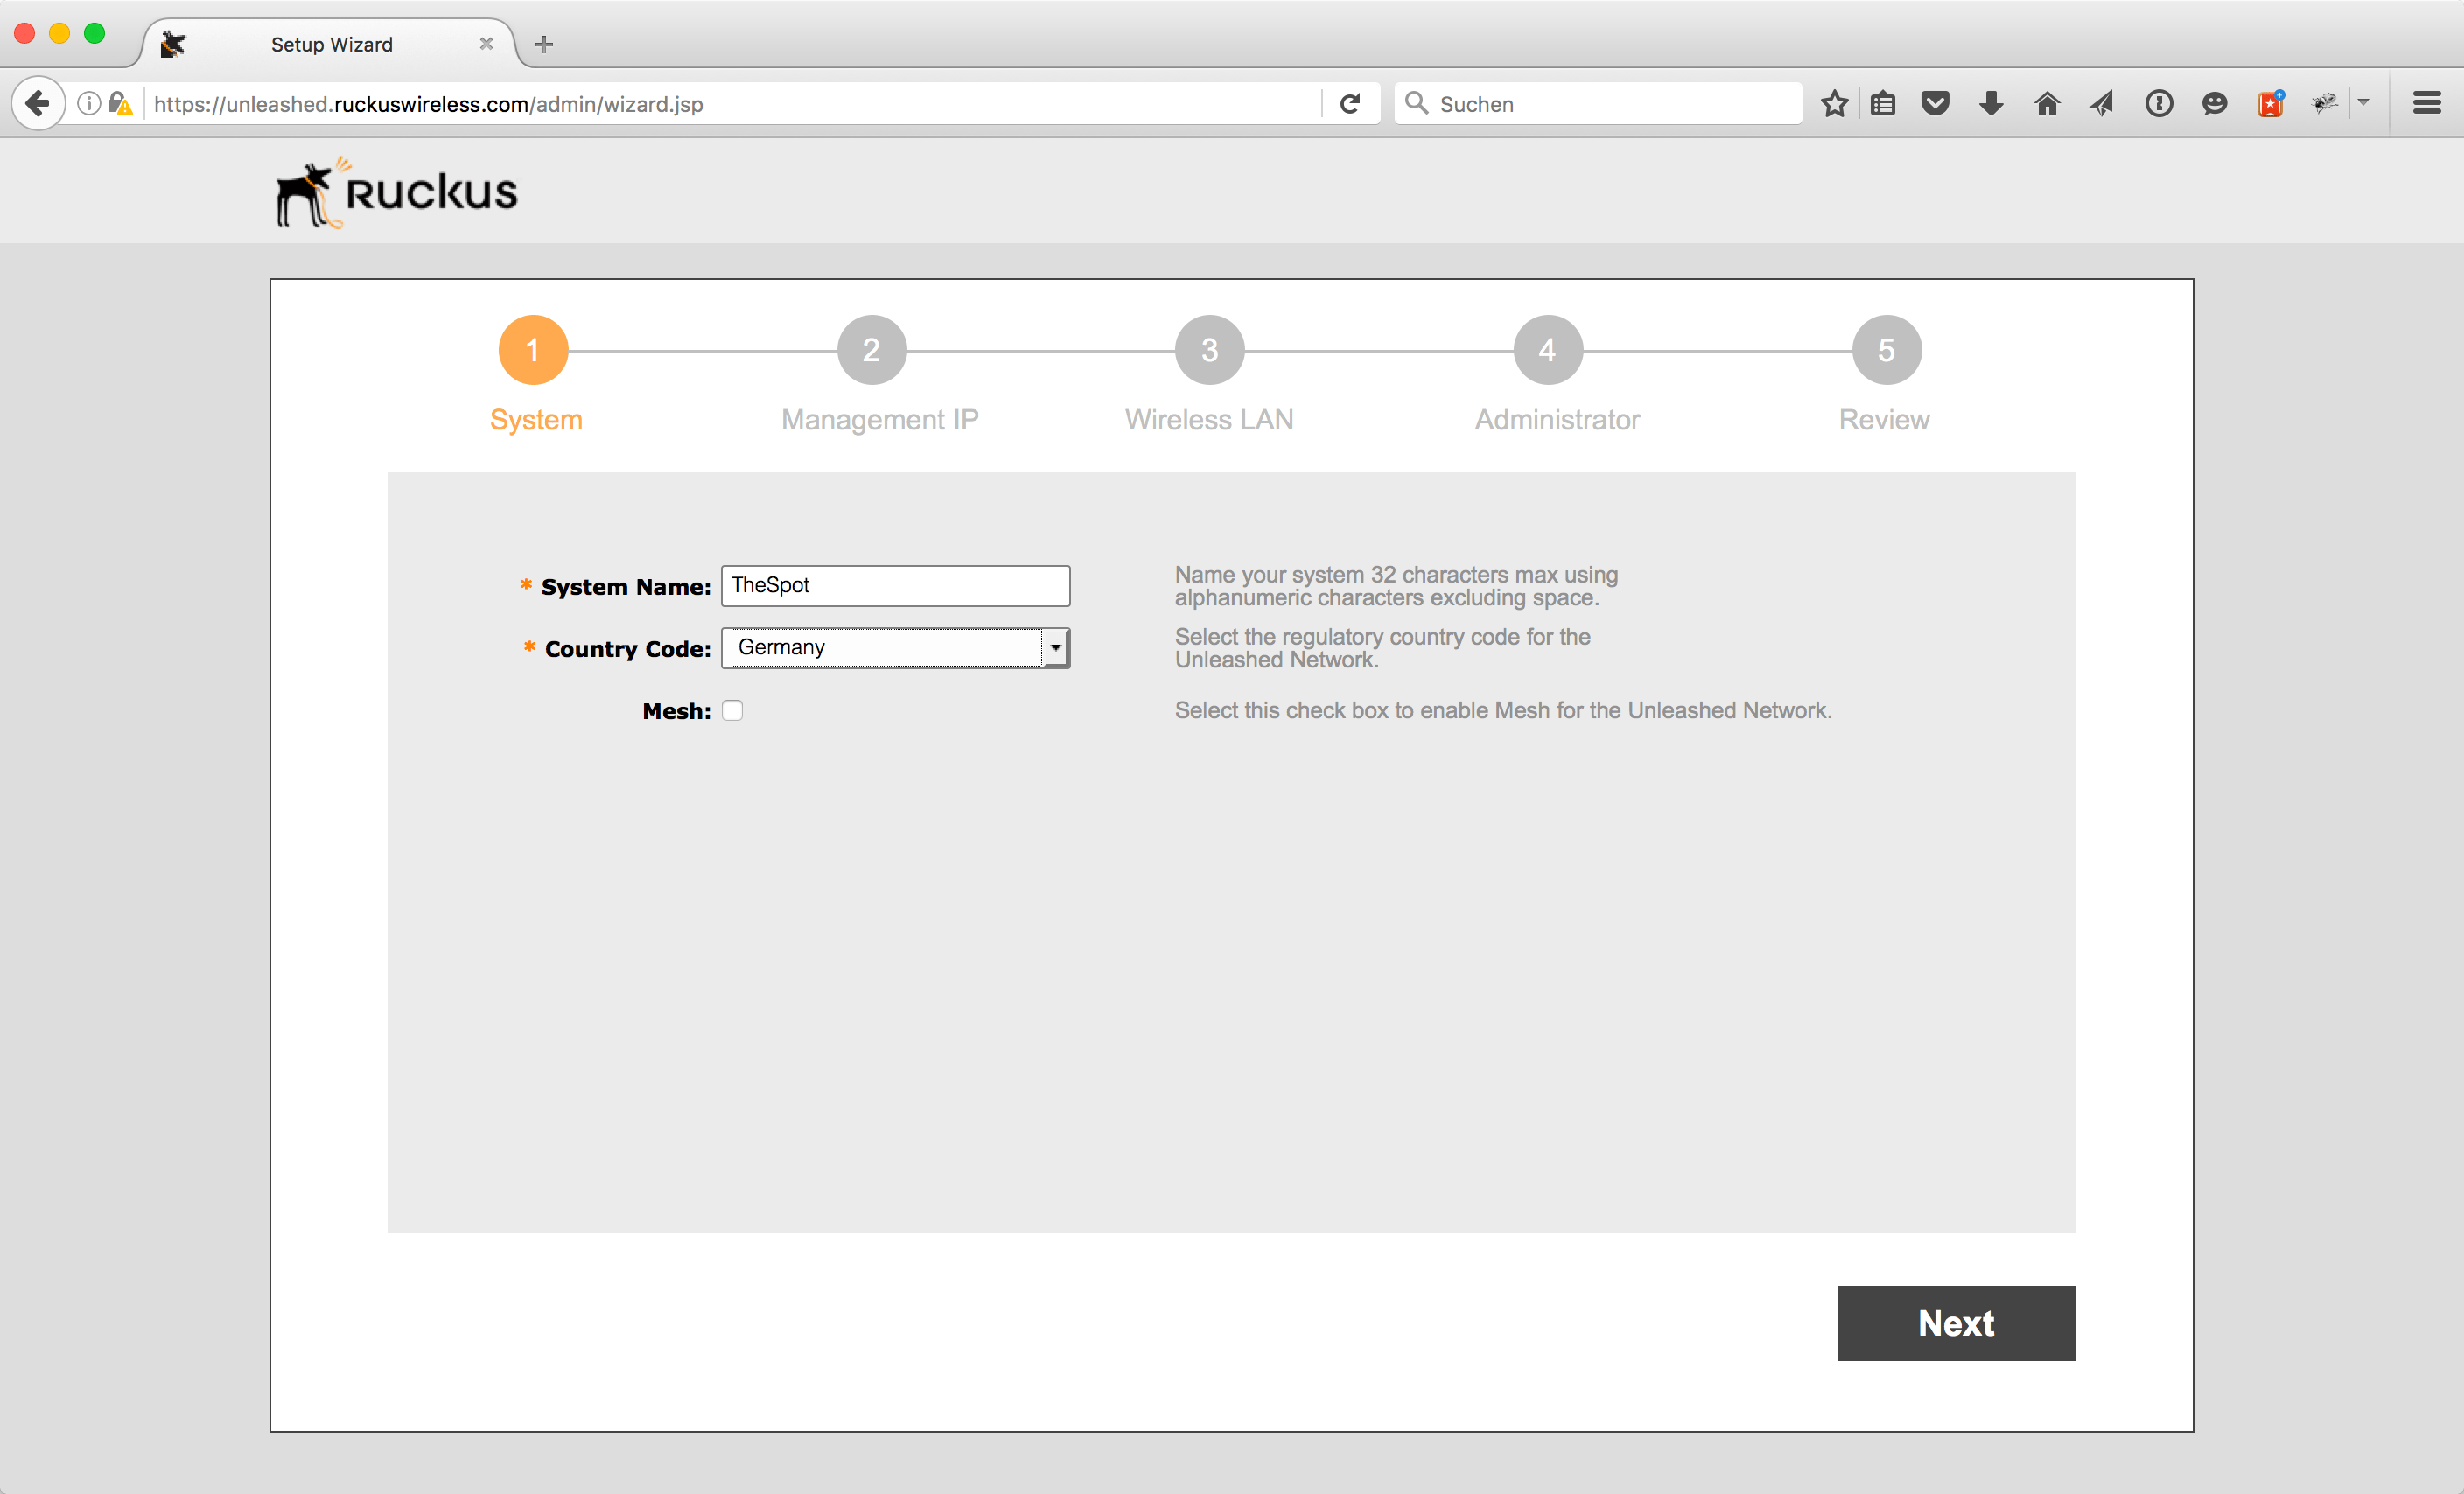Click wizard step 2 Management IP circle
The width and height of the screenshot is (2464, 1494).
(x=871, y=350)
